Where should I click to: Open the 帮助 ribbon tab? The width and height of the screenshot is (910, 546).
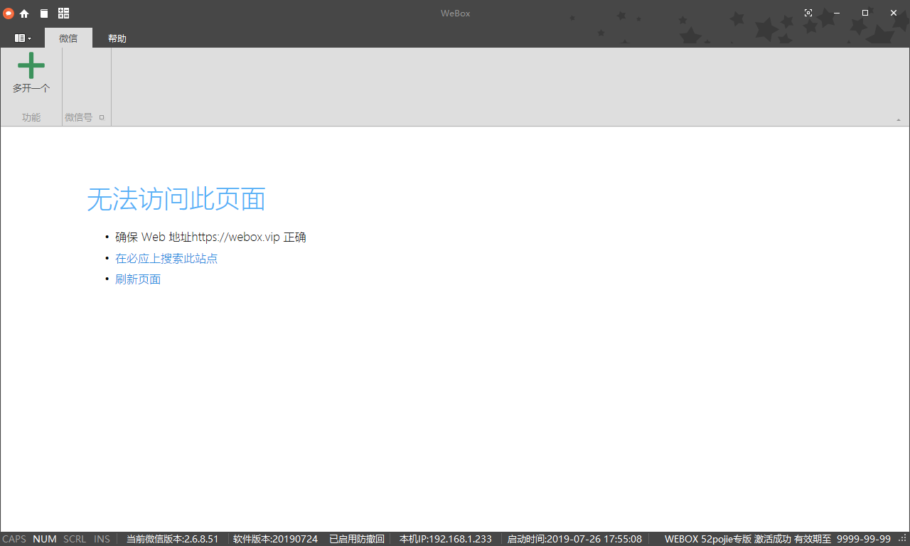[x=117, y=38]
